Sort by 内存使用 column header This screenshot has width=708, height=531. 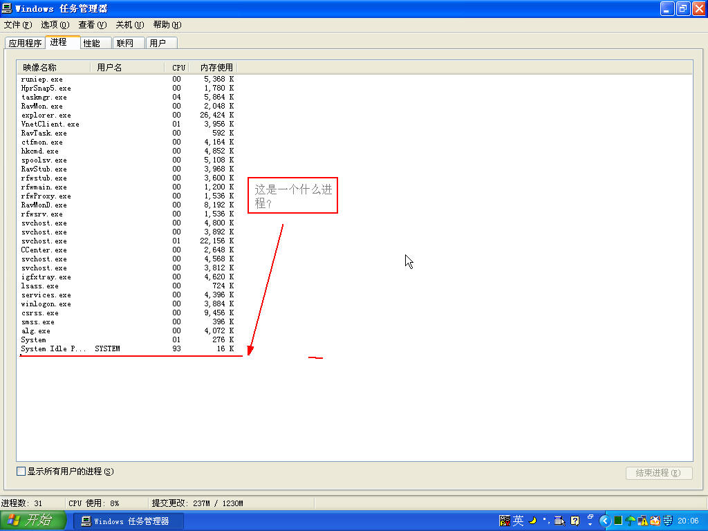[213, 68]
